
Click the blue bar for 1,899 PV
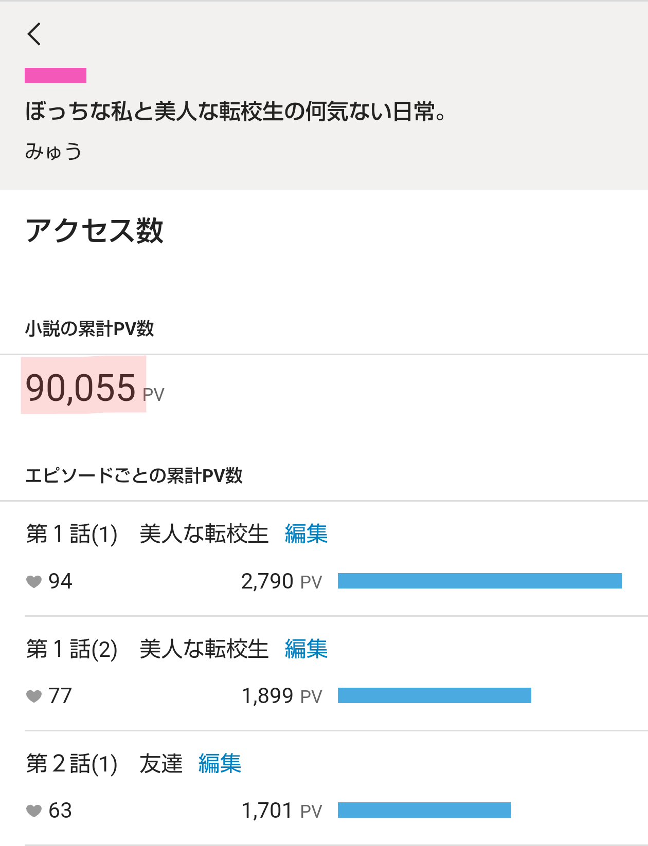(434, 696)
